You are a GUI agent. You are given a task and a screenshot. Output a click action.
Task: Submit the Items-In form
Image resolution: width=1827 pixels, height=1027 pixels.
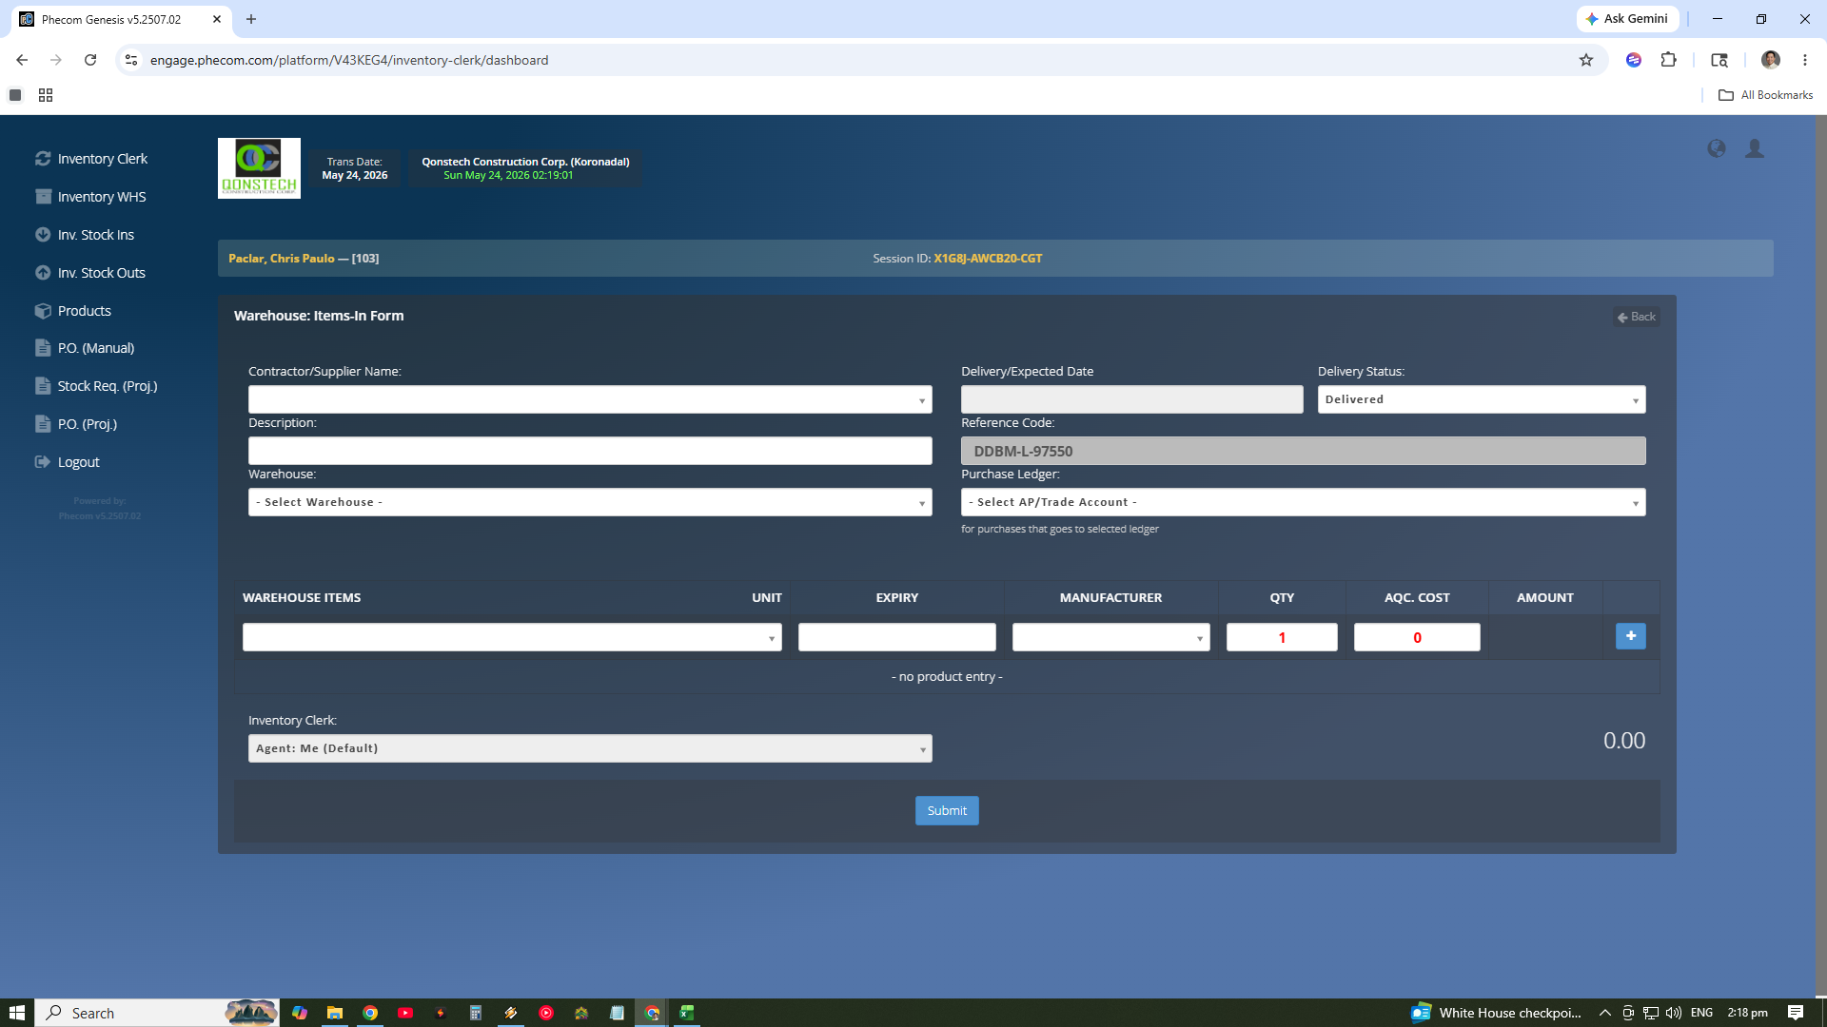(947, 810)
